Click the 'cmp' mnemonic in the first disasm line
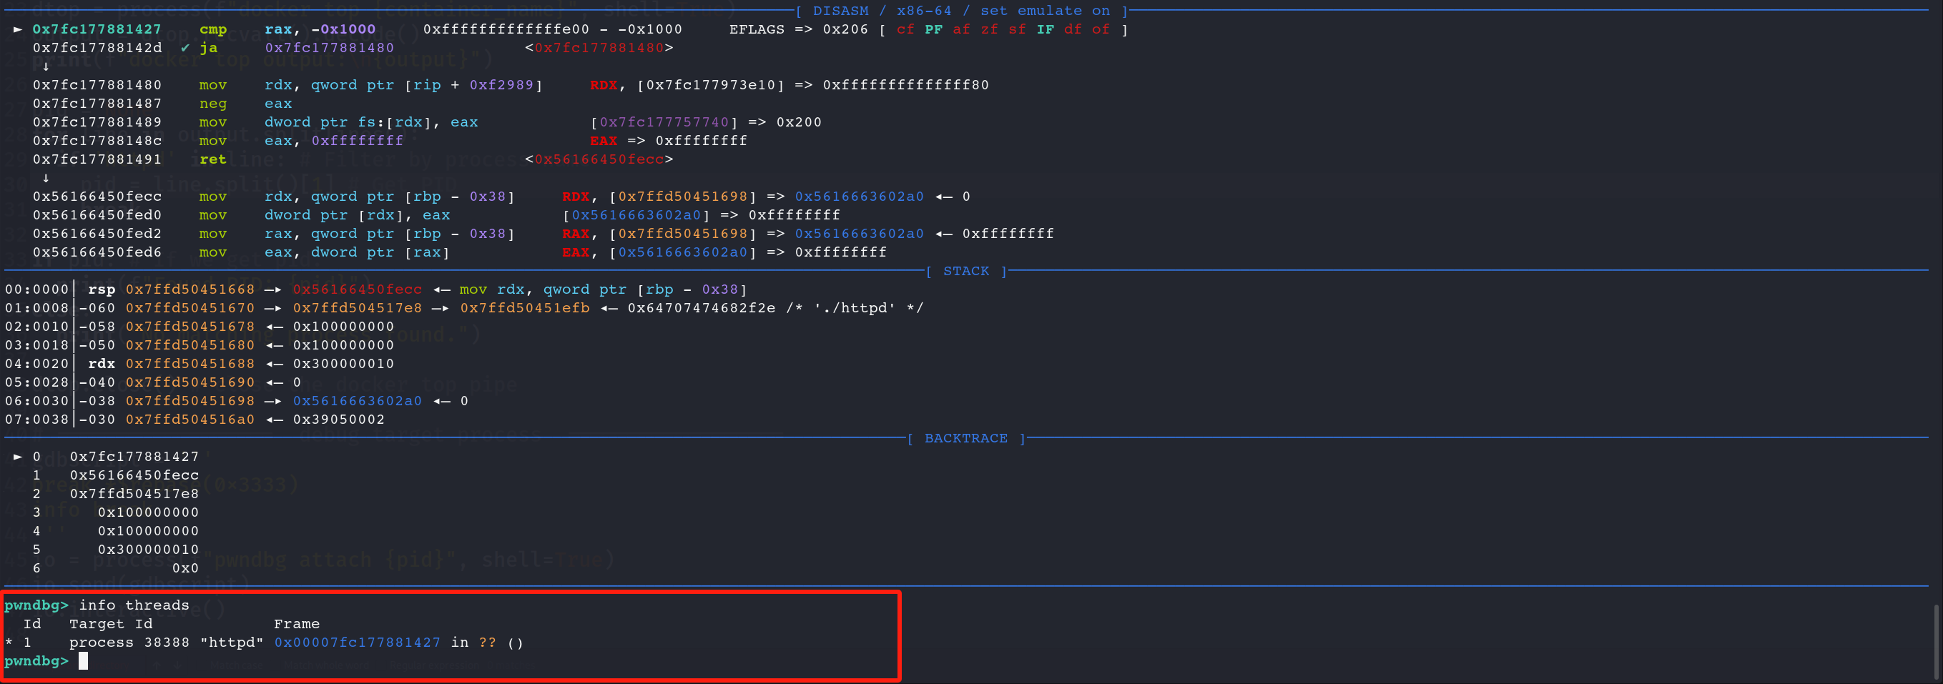The width and height of the screenshot is (1943, 684). (212, 29)
